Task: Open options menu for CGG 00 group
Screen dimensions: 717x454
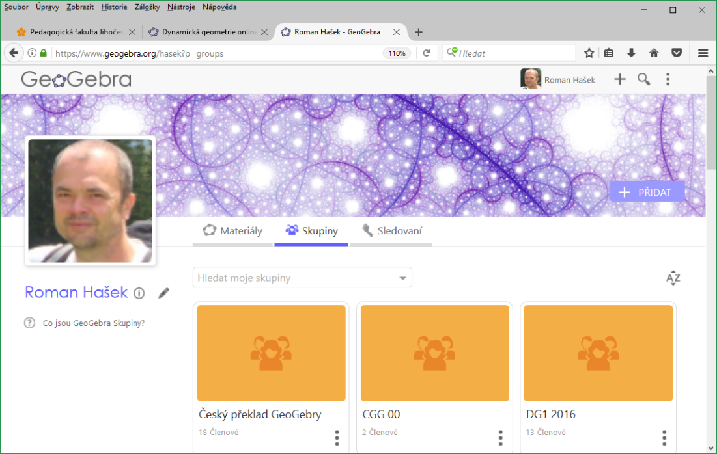Action: pyautogui.click(x=501, y=438)
